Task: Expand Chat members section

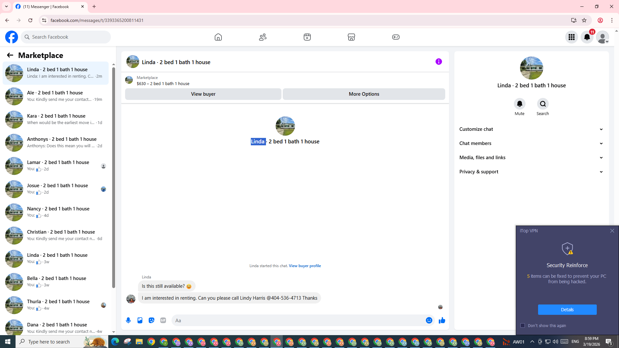Action: click(x=531, y=143)
